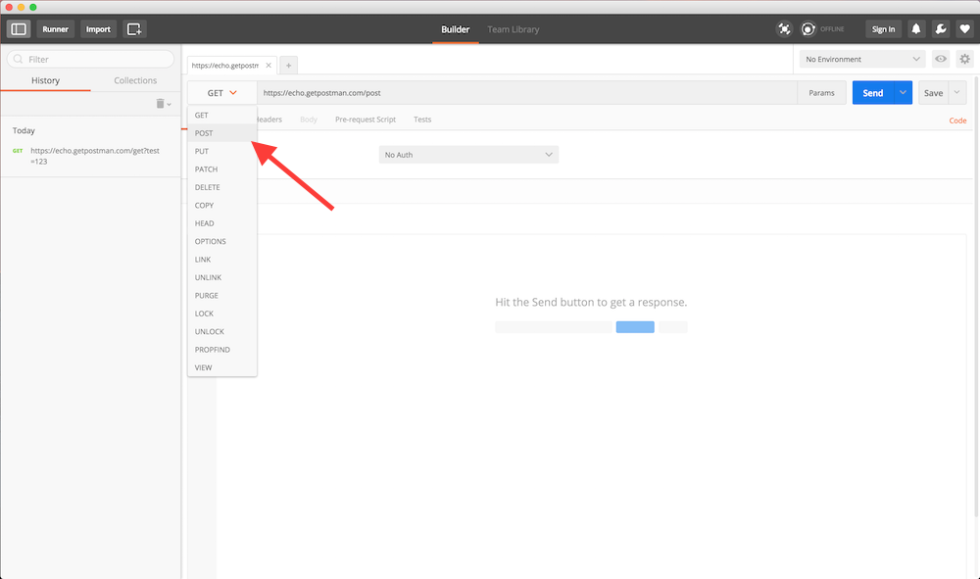Image resolution: width=980 pixels, height=579 pixels.
Task: Choose HEAD from method list
Action: pyautogui.click(x=221, y=223)
